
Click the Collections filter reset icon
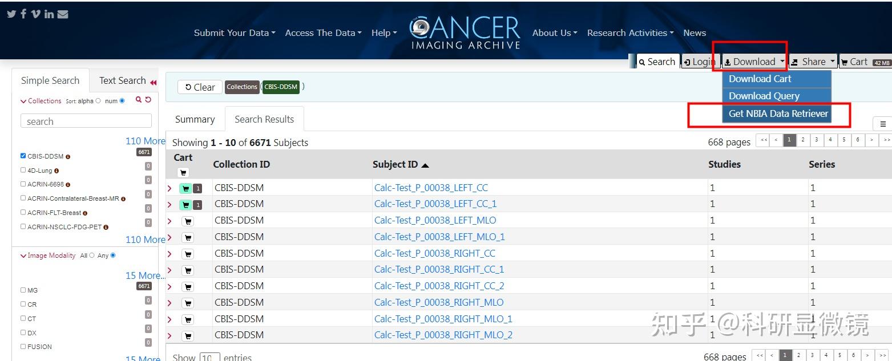pos(148,100)
